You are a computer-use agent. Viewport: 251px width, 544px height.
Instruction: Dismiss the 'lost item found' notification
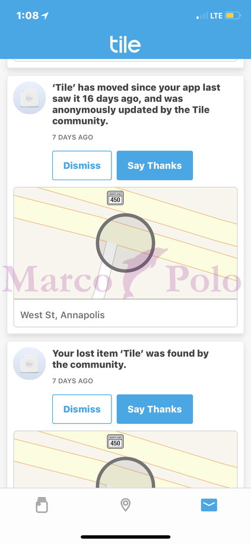pyautogui.click(x=82, y=409)
